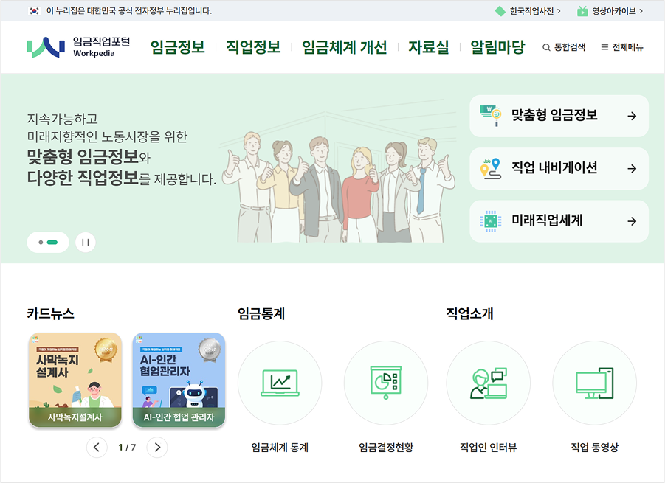
Task: Pause the banner slideshow
Action: (x=85, y=243)
